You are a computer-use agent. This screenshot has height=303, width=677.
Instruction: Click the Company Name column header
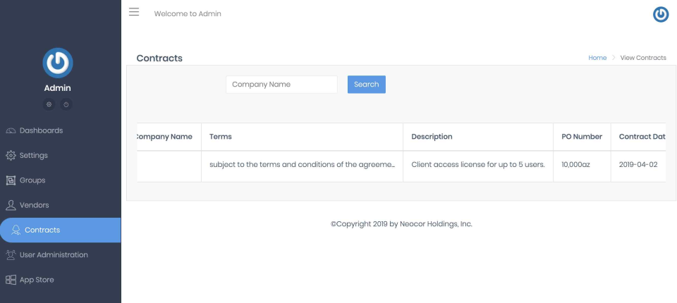click(x=169, y=137)
